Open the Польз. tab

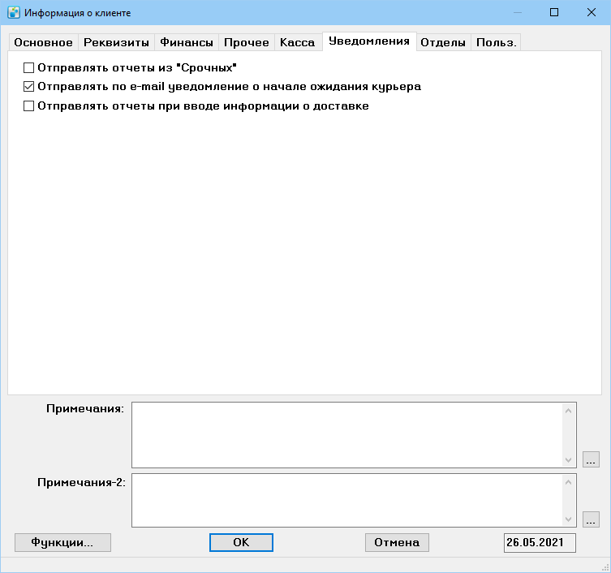[496, 42]
